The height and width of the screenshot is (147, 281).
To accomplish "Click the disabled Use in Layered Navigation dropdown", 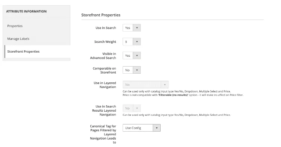I will [146, 85].
